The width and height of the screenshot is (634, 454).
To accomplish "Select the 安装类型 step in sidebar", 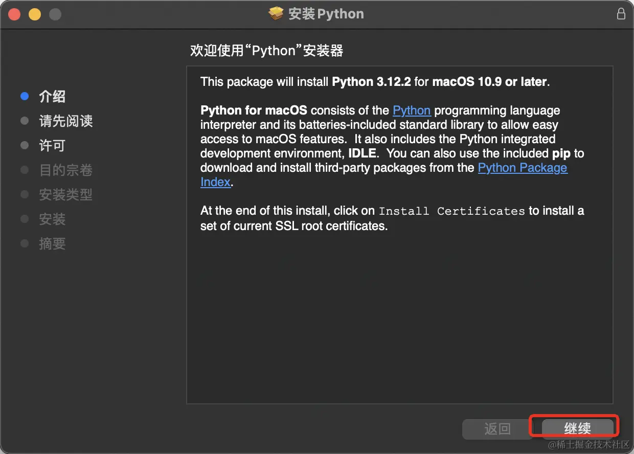I will point(66,195).
